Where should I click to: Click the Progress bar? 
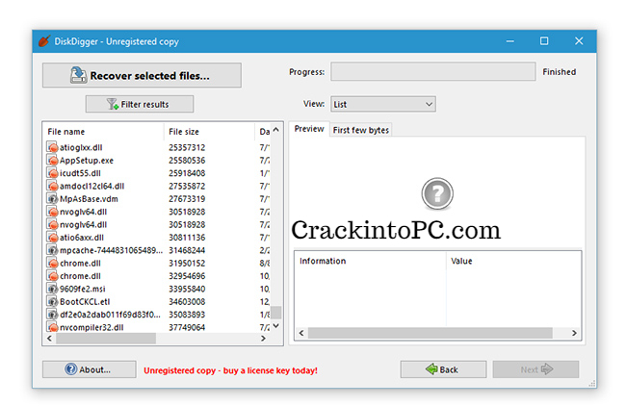tap(432, 71)
